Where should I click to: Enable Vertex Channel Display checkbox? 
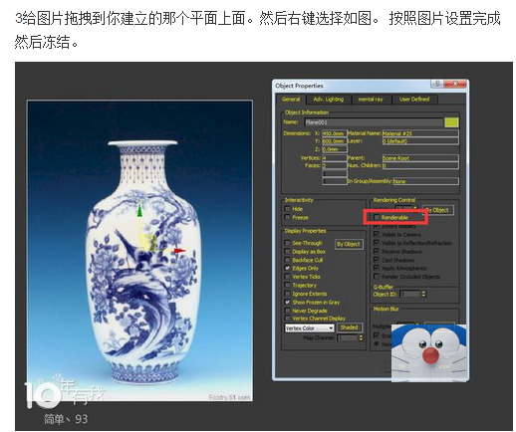pyautogui.click(x=288, y=319)
